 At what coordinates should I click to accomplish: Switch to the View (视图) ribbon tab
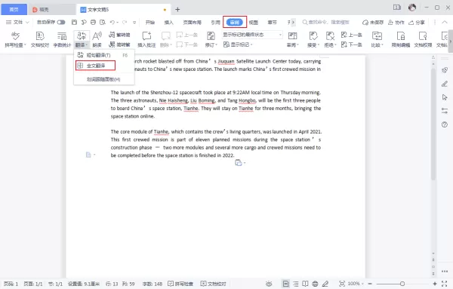[x=254, y=22]
